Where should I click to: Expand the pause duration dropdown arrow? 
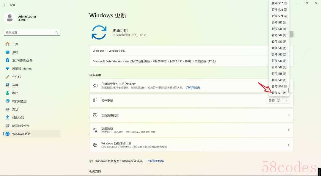pyautogui.click(x=286, y=100)
